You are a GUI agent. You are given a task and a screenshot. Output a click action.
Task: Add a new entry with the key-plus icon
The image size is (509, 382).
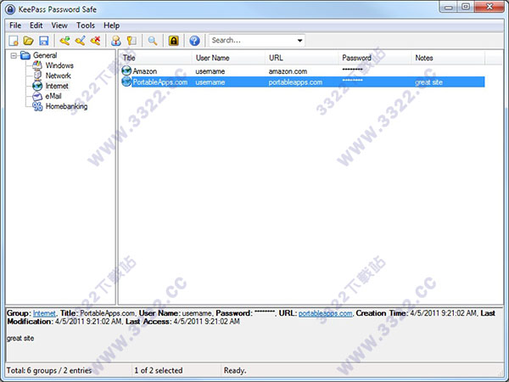click(65, 41)
